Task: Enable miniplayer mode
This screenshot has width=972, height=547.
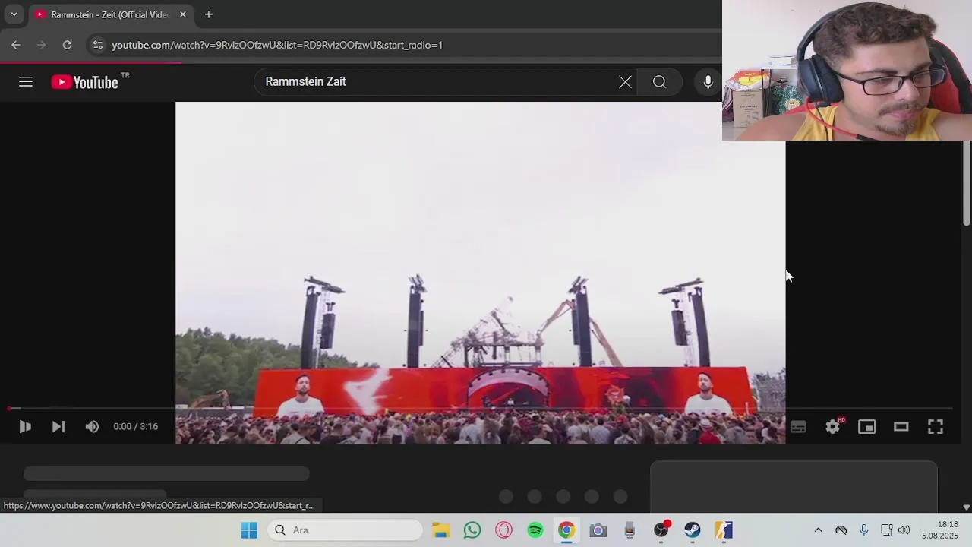Action: (x=867, y=427)
